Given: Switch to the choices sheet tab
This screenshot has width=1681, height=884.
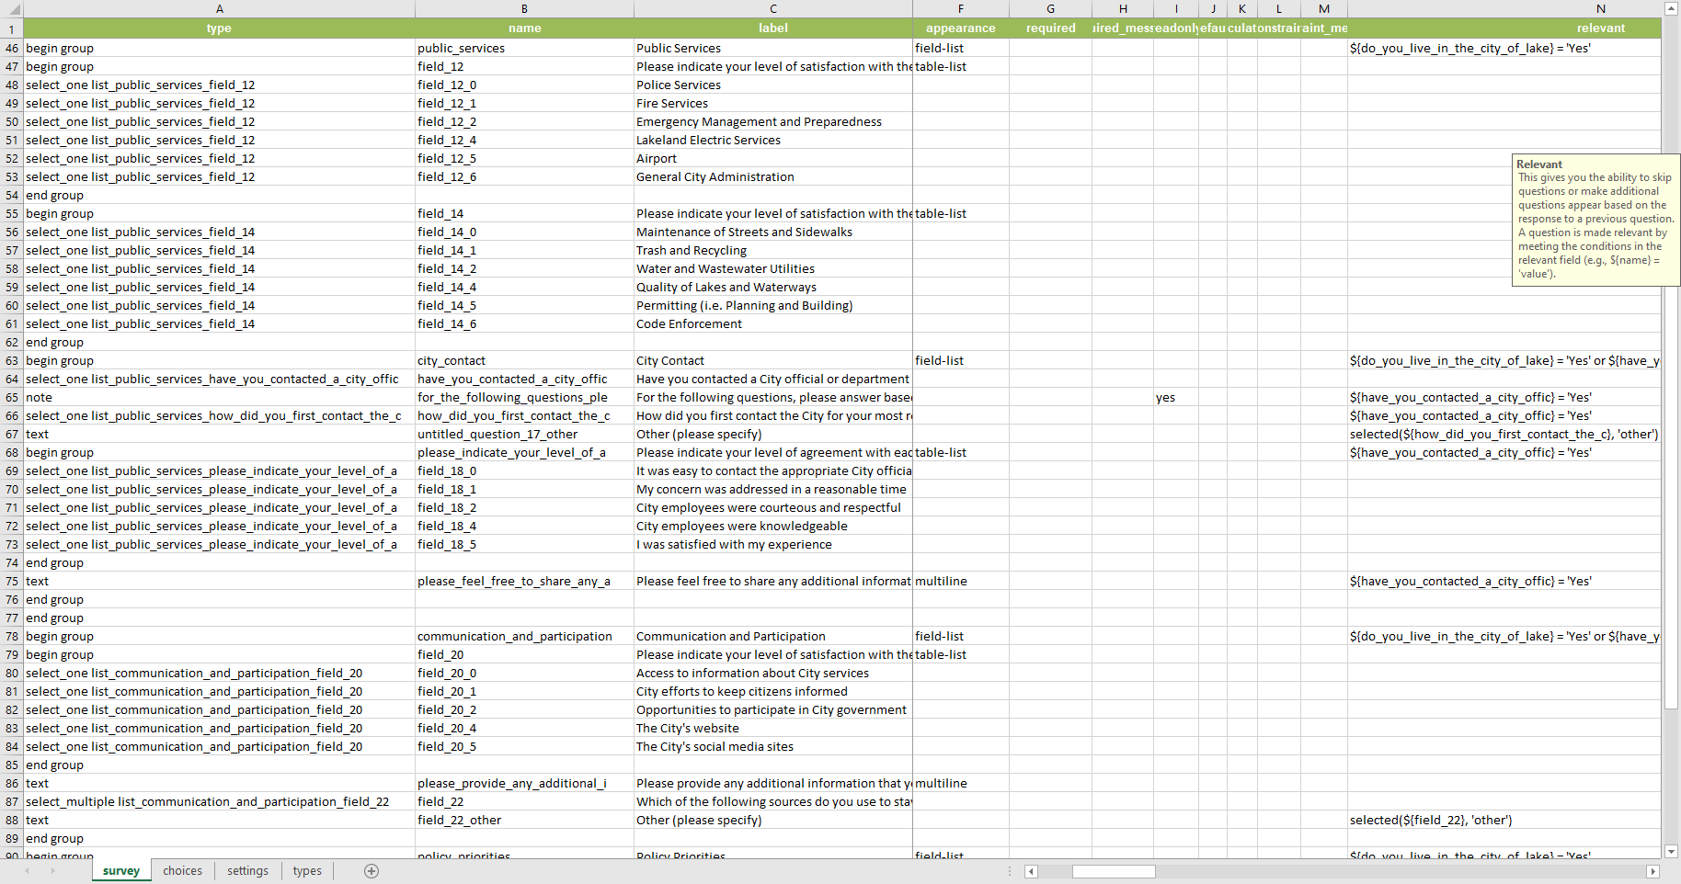Looking at the screenshot, I should click(x=182, y=870).
